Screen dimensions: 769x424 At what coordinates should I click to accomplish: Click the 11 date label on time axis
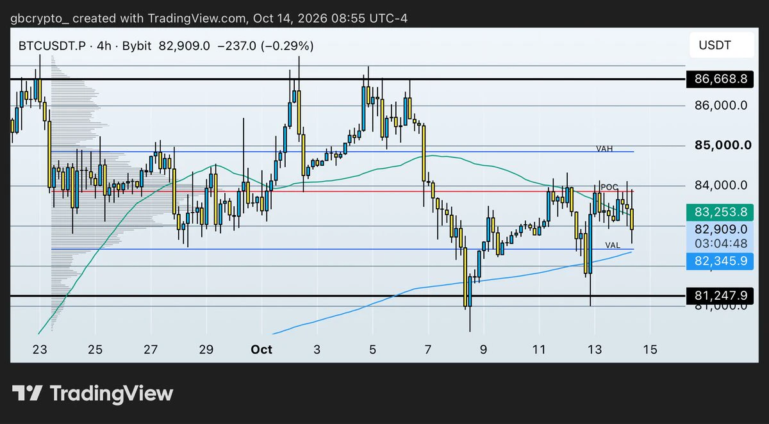pos(539,350)
